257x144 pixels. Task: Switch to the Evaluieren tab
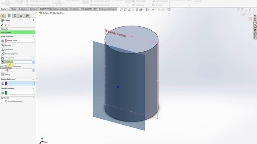click(23, 9)
